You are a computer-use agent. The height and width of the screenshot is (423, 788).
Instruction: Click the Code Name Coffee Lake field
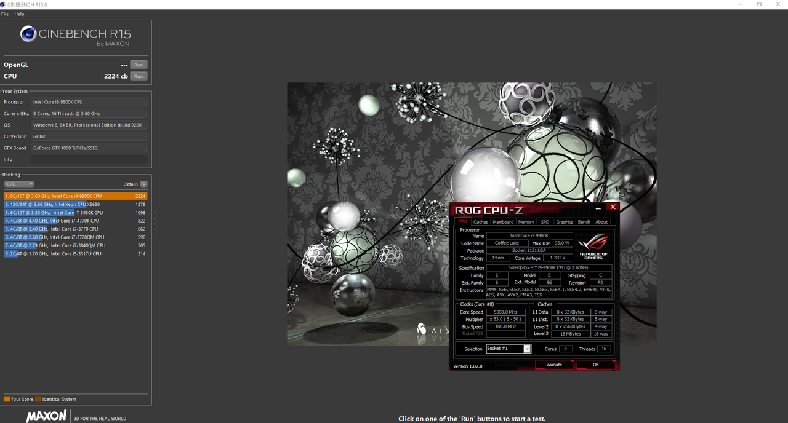click(507, 243)
